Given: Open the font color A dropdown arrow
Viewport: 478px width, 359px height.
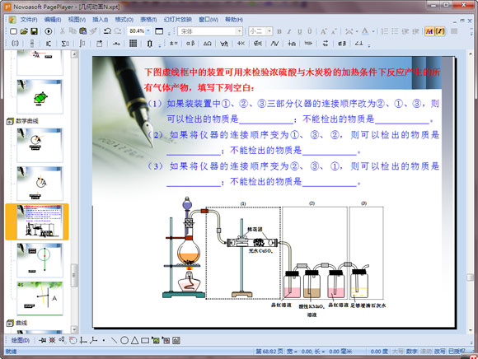Looking at the screenshot, I should coord(373,31).
